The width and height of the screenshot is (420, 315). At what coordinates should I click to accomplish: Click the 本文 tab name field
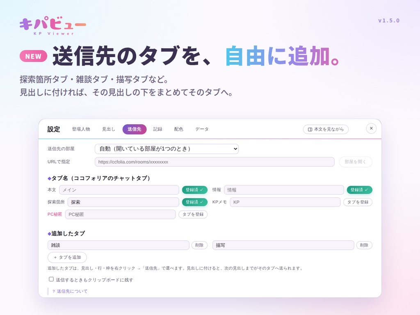pos(119,190)
